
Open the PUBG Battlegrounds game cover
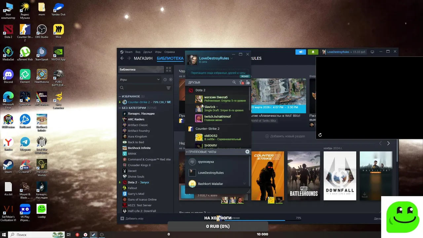point(304,176)
